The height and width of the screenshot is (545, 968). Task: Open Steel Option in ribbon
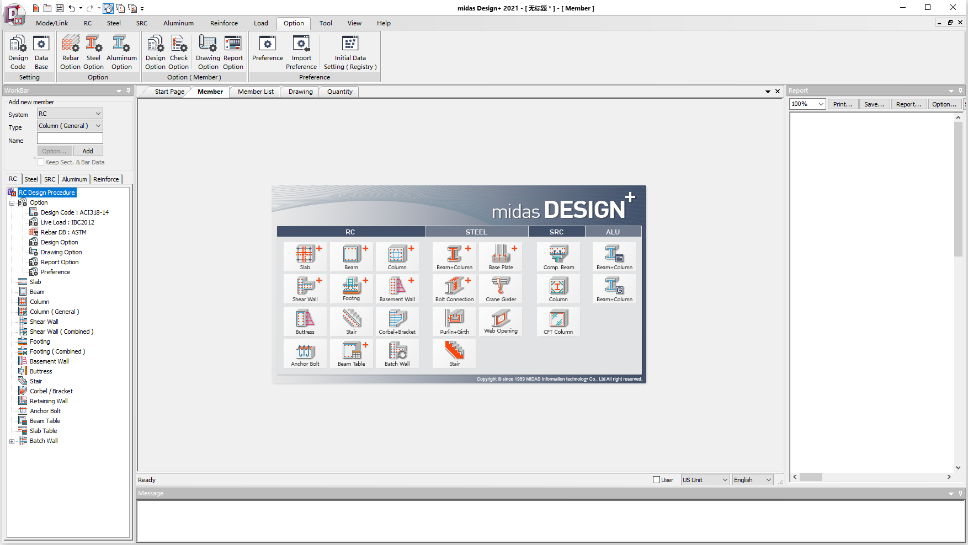point(93,52)
